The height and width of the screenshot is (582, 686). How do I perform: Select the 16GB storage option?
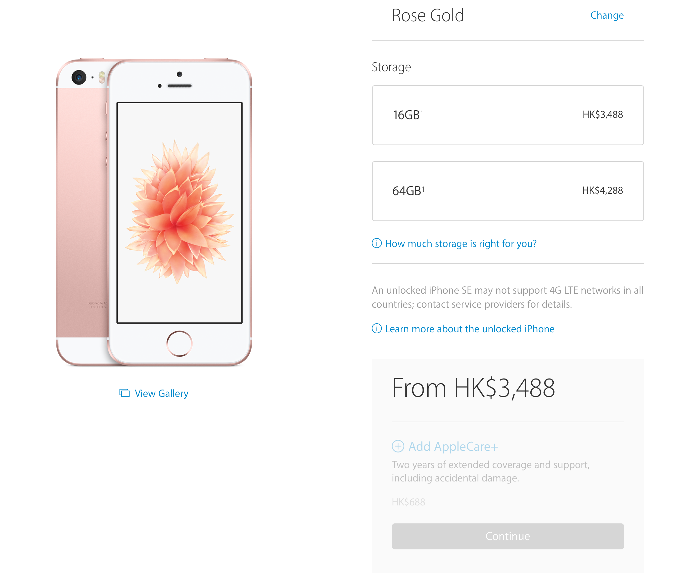pyautogui.click(x=508, y=115)
